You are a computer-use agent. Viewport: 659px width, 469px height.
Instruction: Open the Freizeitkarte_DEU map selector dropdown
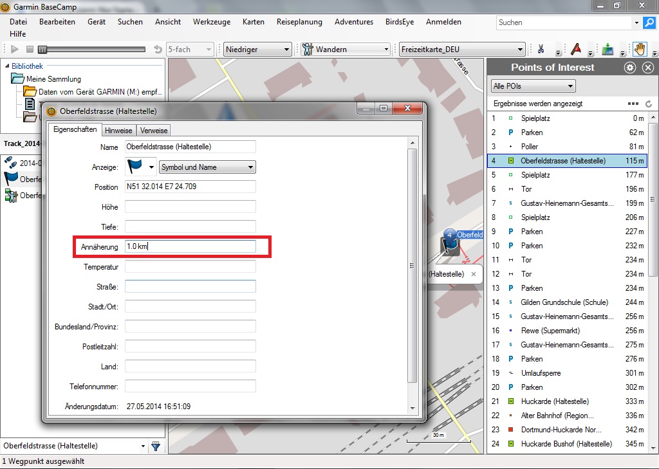pos(462,49)
